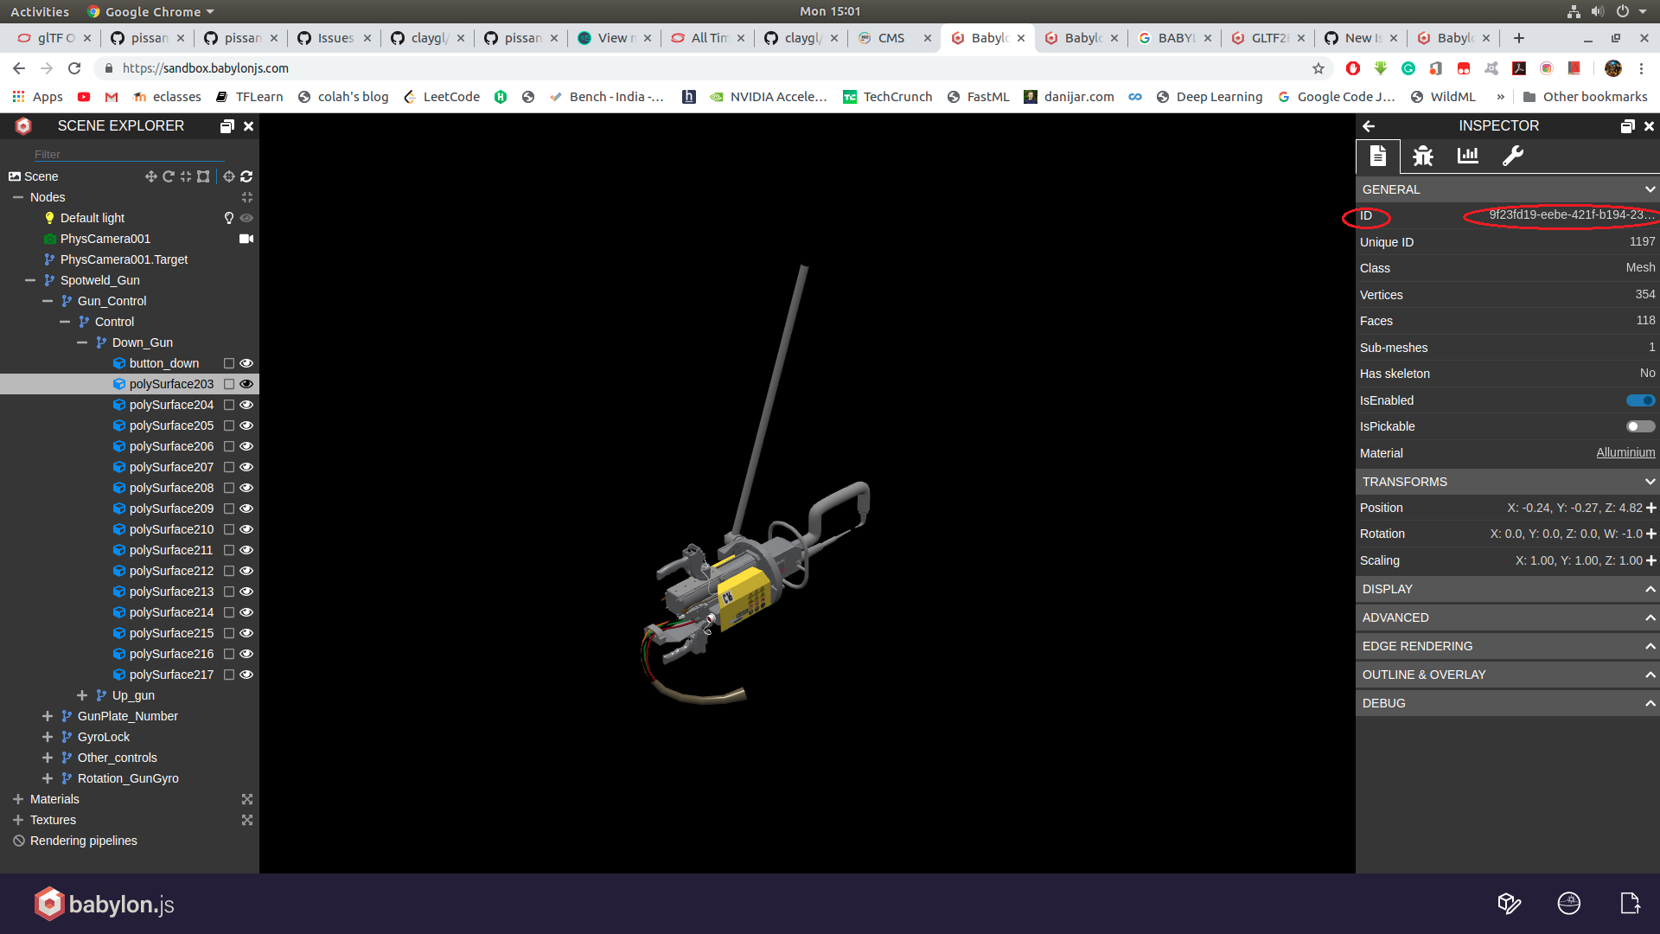Select the Properties document tab in Inspector

point(1377,156)
